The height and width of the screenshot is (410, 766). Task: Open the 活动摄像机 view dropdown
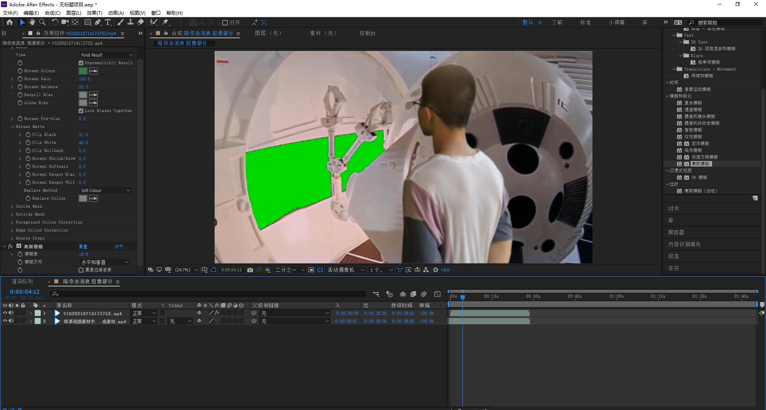point(346,270)
